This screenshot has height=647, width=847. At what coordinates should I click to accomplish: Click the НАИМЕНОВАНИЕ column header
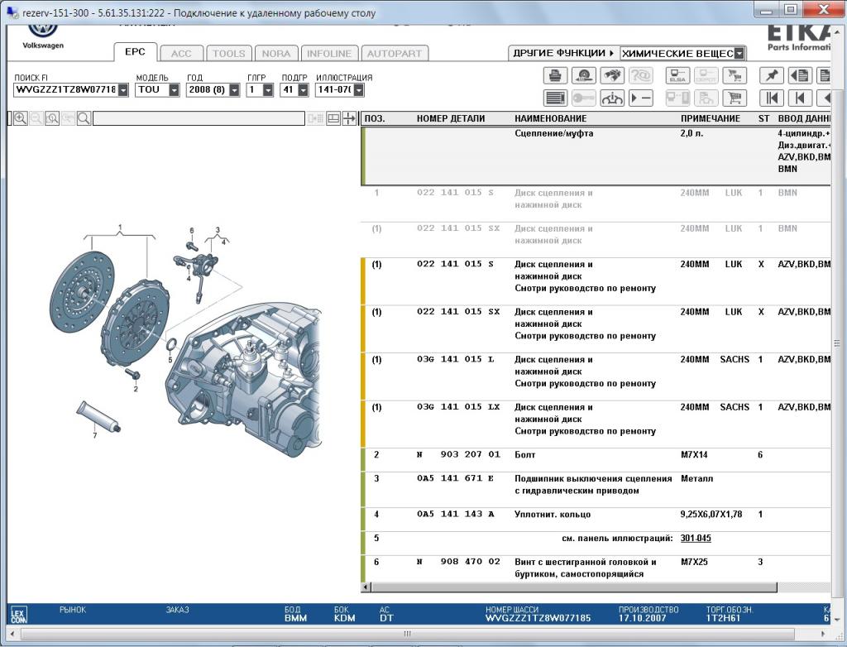[x=550, y=118]
